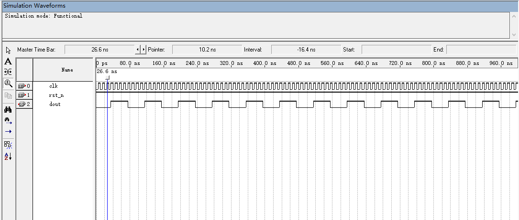Click the 160.0 ns ruler label
The image size is (519, 220).
tap(164, 63)
